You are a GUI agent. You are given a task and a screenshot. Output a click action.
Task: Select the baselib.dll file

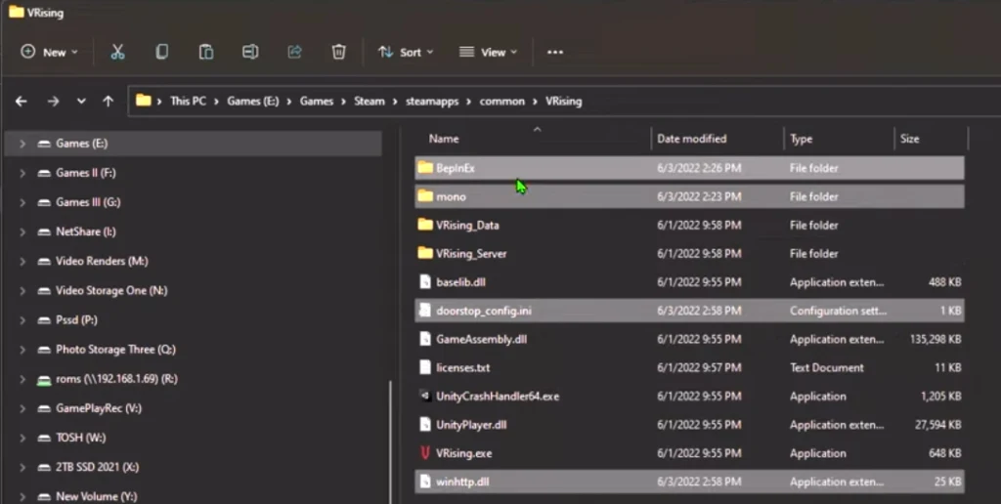(689, 282)
